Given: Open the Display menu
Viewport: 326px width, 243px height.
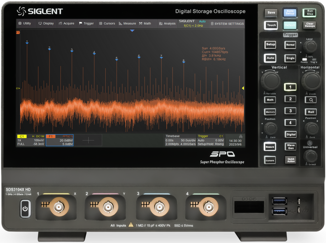Looking at the screenshot, I should (46, 23).
